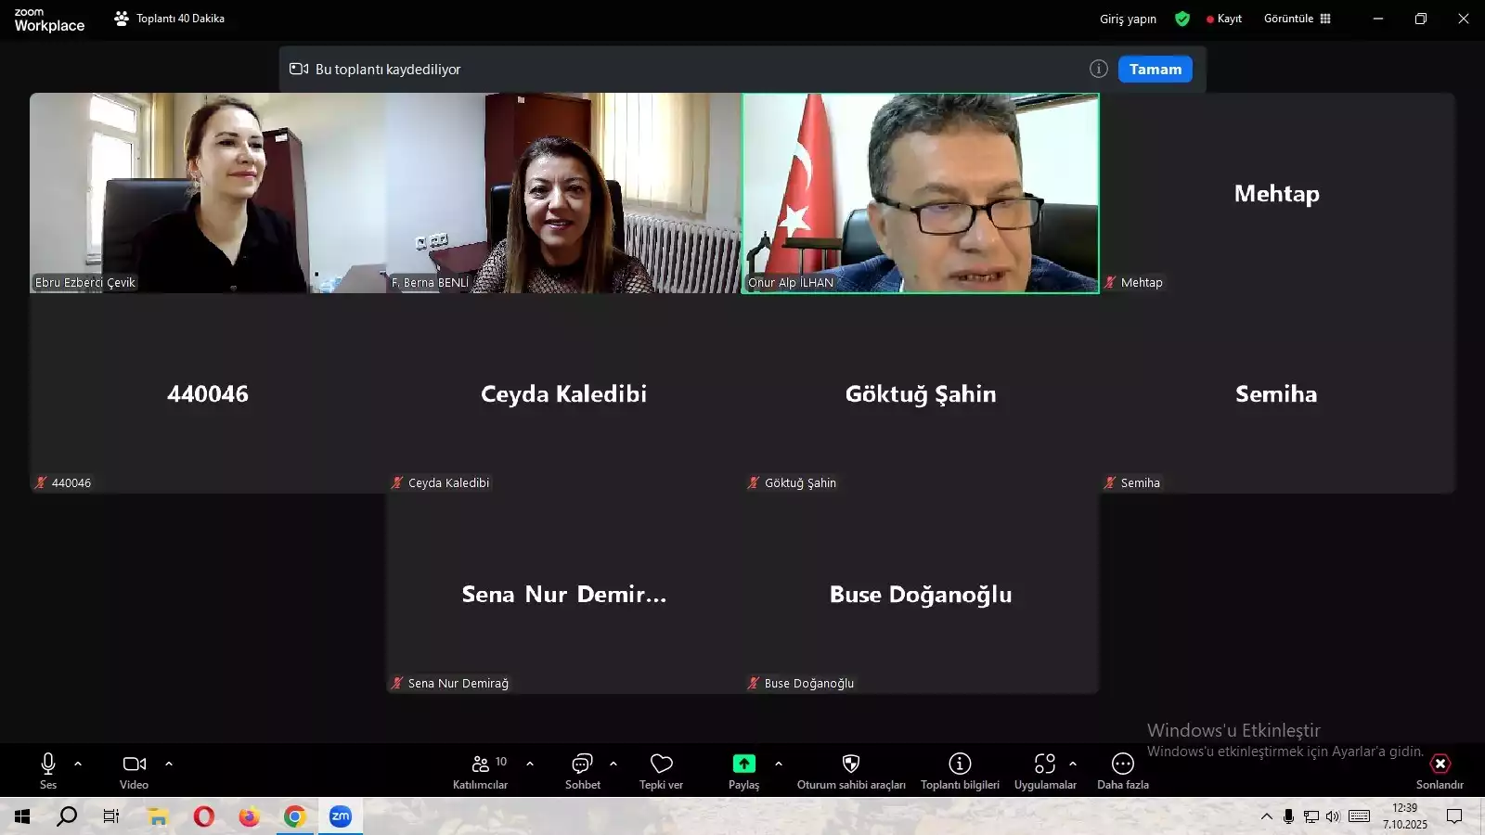Image resolution: width=1485 pixels, height=835 pixels.
Task: Expand video options arrow beside Video
Action: (169, 764)
